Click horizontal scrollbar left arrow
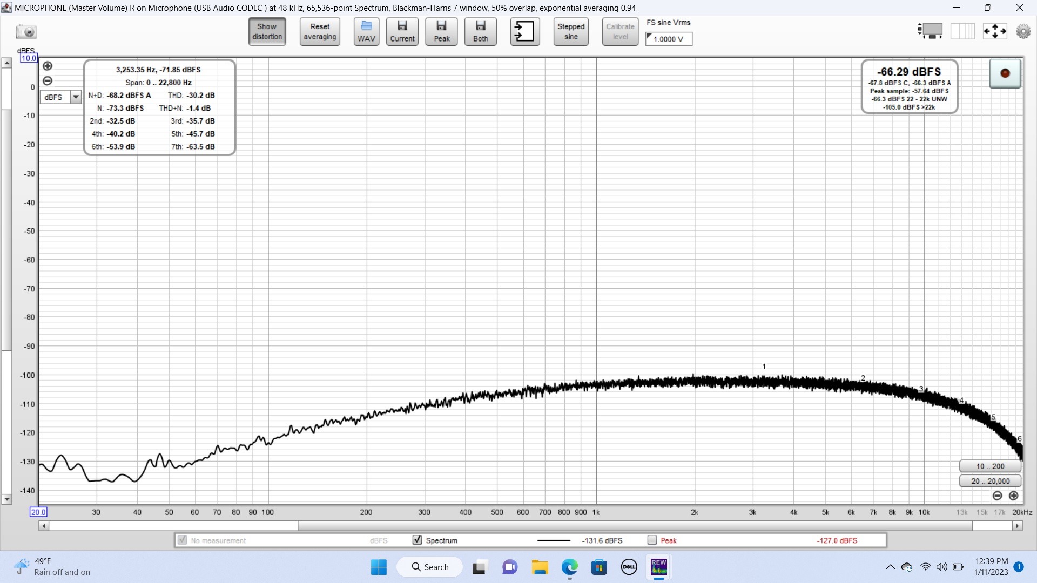The height and width of the screenshot is (583, 1037). [44, 526]
